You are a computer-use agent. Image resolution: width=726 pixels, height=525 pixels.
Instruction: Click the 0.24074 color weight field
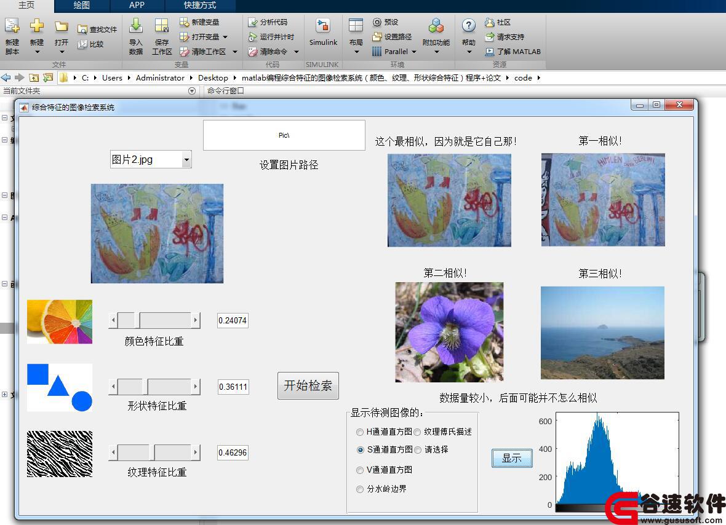(233, 320)
